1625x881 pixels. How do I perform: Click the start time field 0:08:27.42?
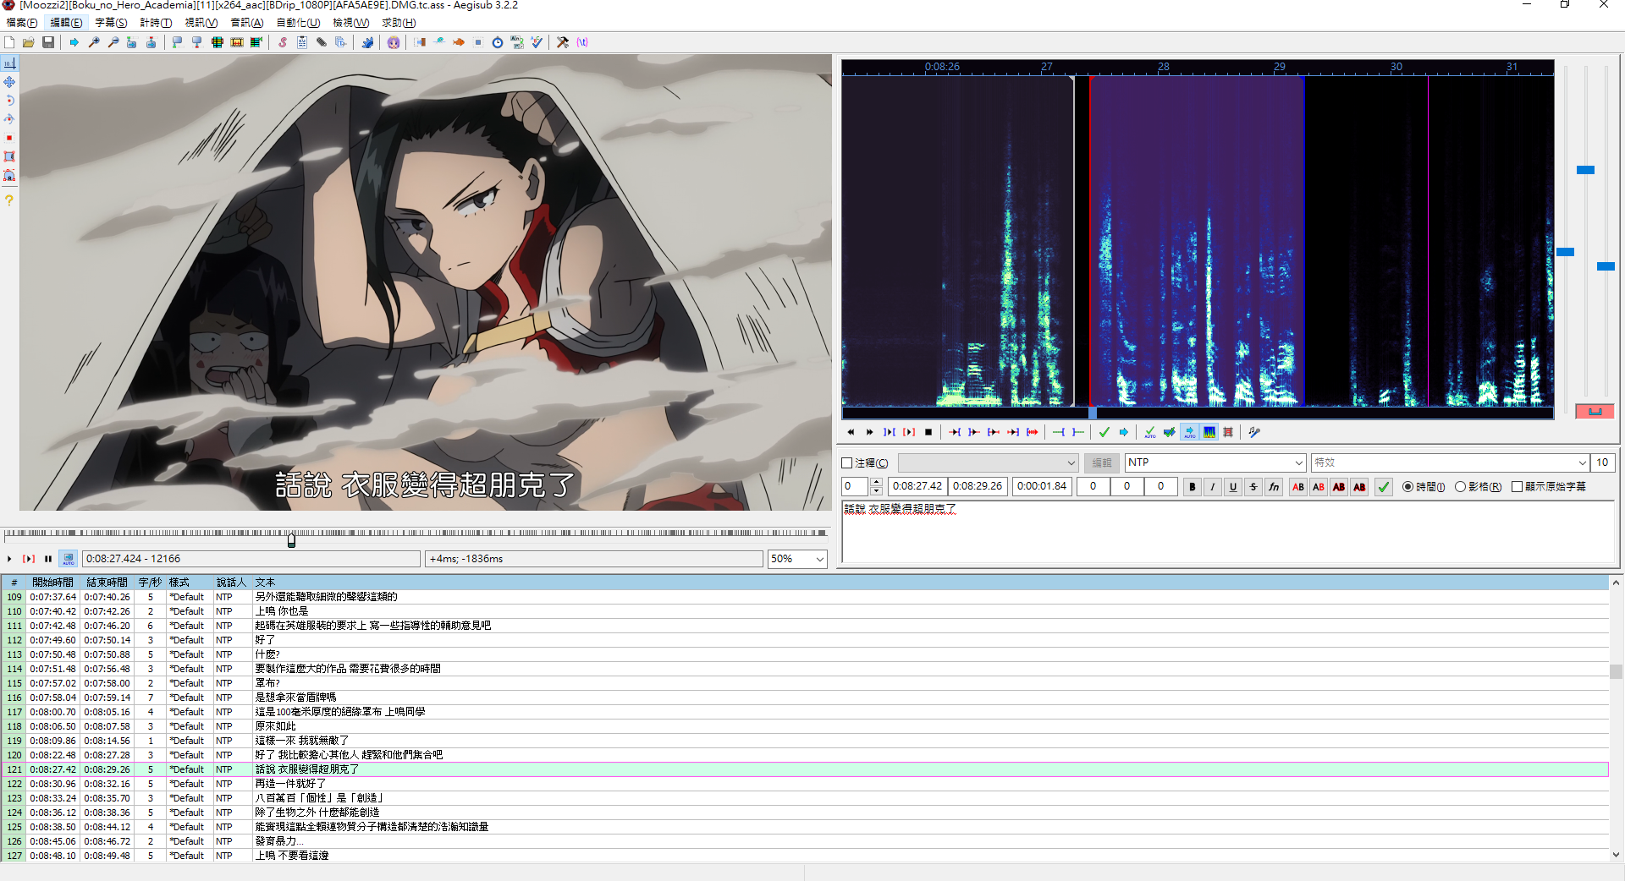pos(917,486)
